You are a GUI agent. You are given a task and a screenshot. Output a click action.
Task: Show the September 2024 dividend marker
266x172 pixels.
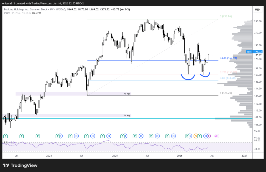coord(93,136)
